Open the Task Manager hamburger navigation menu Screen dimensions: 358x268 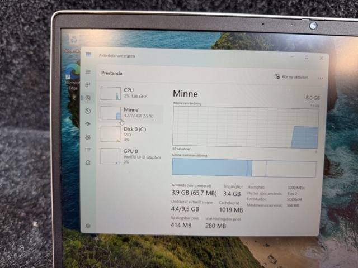pyautogui.click(x=88, y=72)
